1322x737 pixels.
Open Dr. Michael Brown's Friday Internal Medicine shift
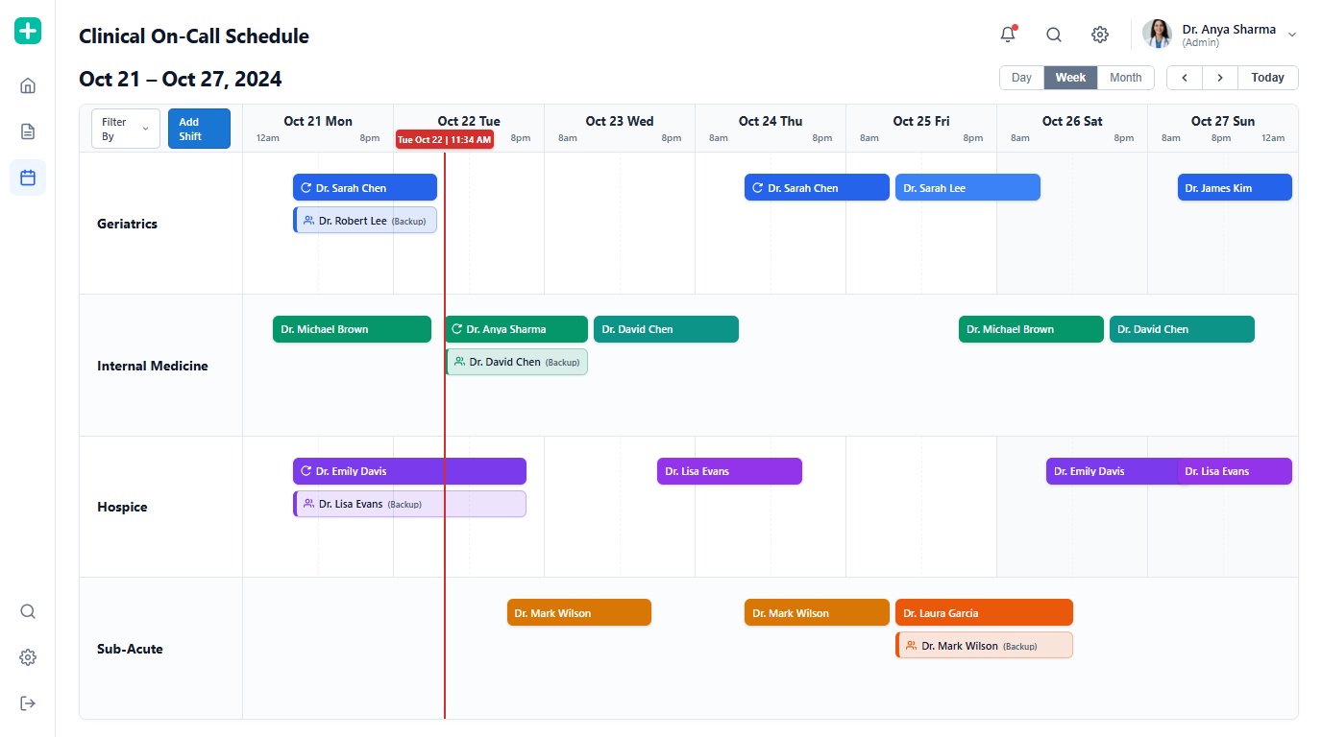[x=1031, y=329]
